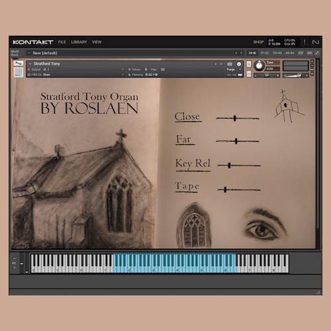Expand the Stratford Tony instrument name dropdown
This screenshot has width=331, height=331.
[x=30, y=64]
